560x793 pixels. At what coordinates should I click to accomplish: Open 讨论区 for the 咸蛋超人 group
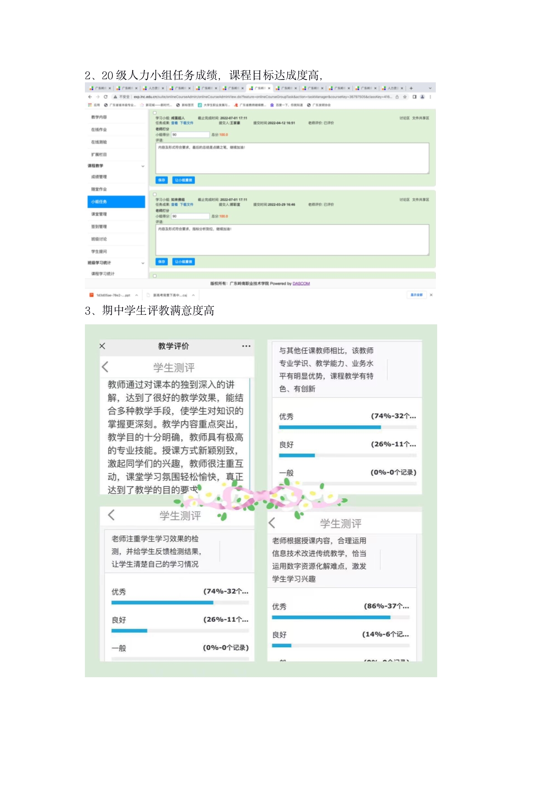[404, 118]
